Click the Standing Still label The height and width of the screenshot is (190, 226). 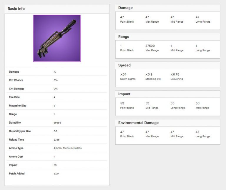tap(153, 79)
